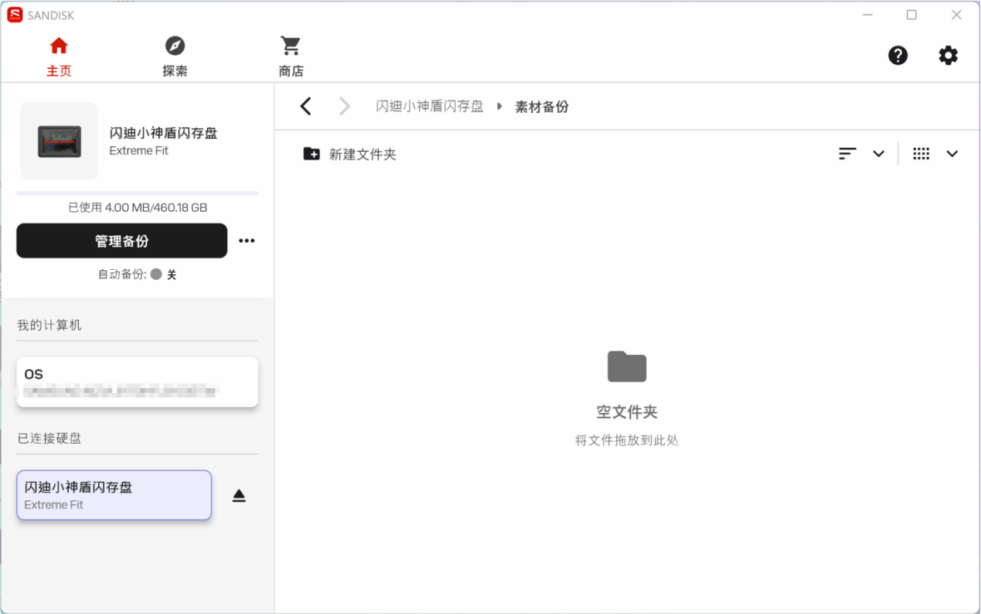Screen dimensions: 981x614
Task: Open the three-dot more options menu
Action: coord(247,240)
